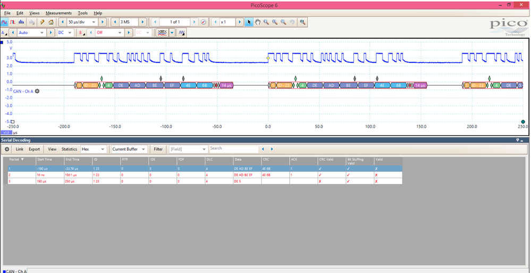Increase the 3 MS sample count

142,22
